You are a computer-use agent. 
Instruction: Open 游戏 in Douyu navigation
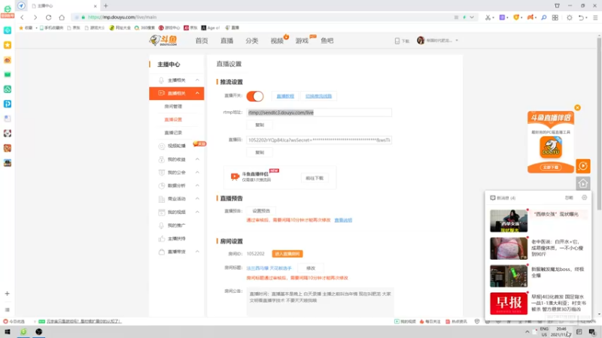pos(303,41)
